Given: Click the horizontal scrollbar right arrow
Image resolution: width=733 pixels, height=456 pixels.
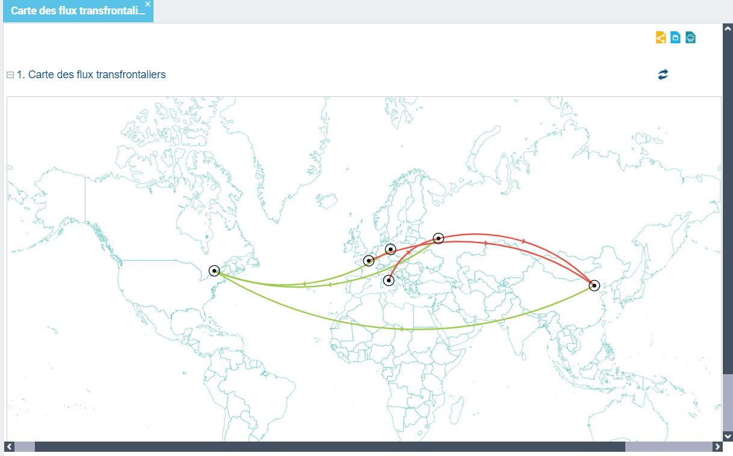Looking at the screenshot, I should point(717,447).
